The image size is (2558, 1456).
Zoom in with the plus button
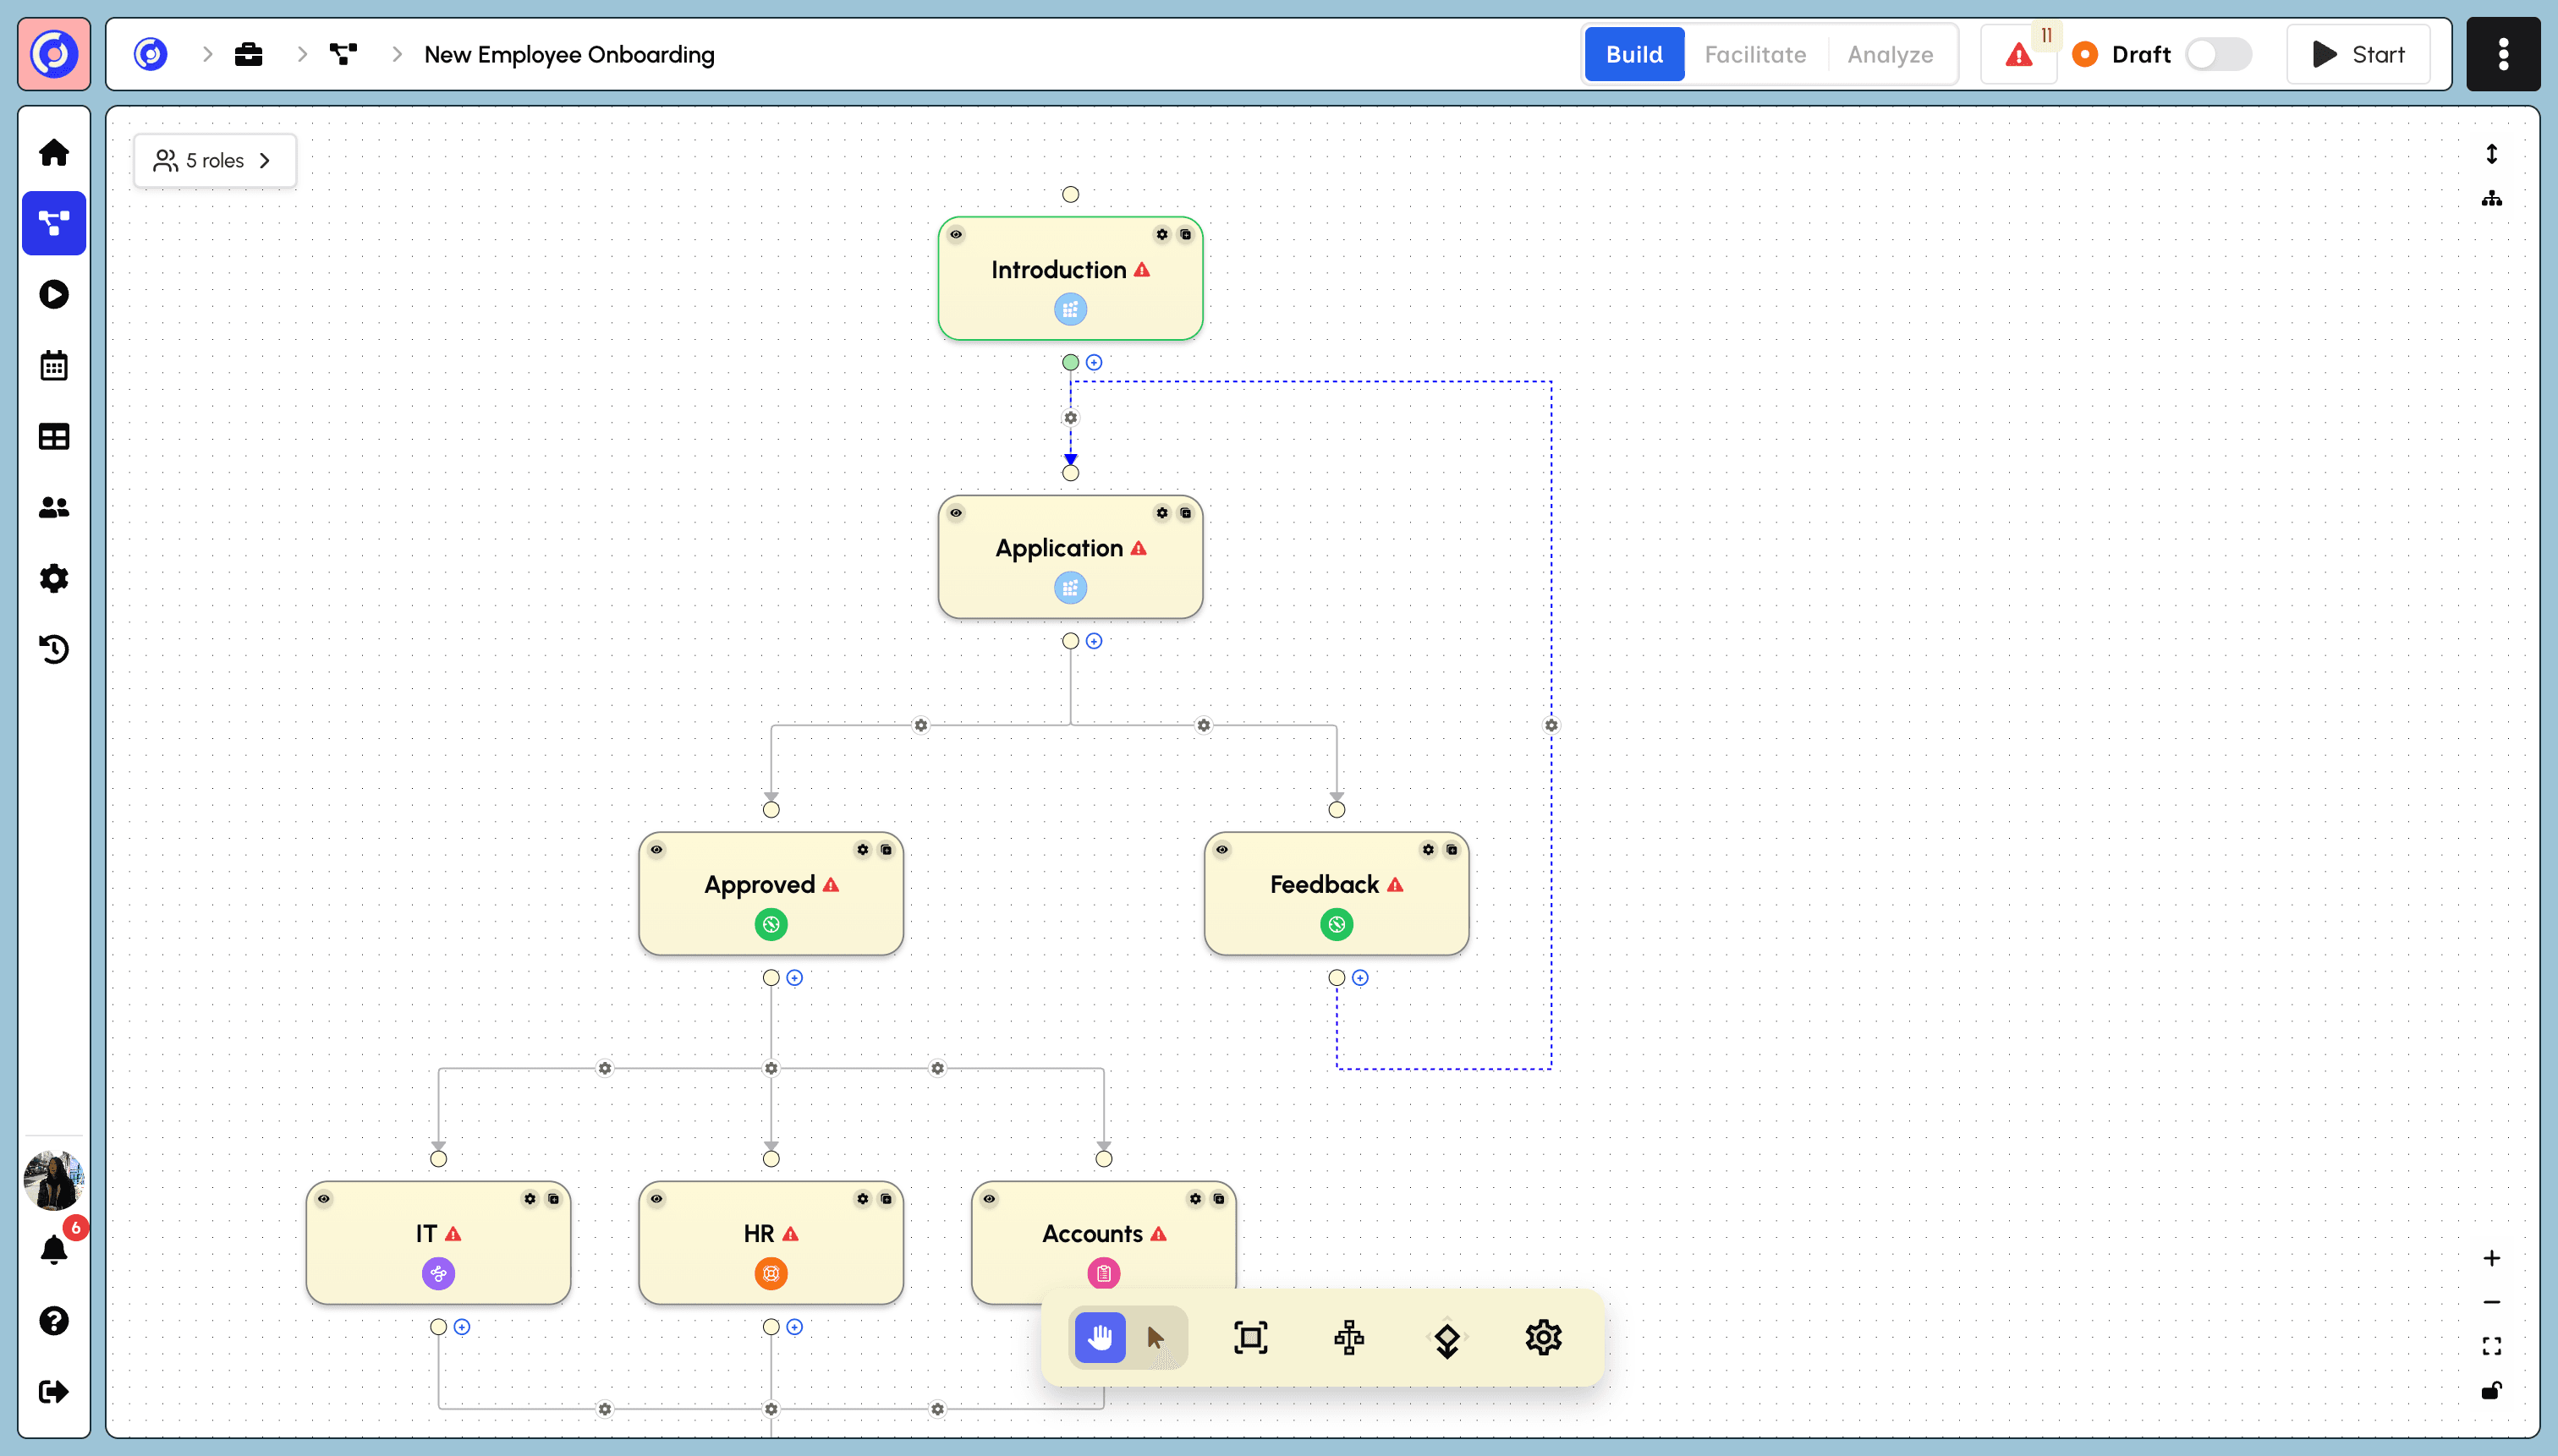click(x=2491, y=1258)
